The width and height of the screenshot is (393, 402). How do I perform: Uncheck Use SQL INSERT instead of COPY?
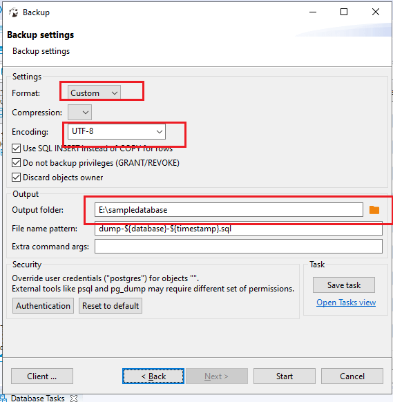click(16, 149)
